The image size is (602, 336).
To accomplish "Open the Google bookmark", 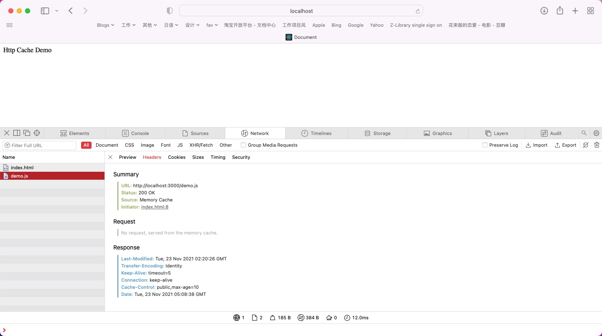I will pos(355,25).
